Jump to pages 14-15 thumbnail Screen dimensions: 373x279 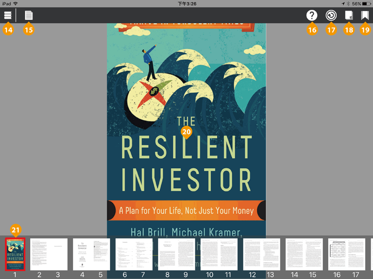pyautogui.click(x=304, y=254)
